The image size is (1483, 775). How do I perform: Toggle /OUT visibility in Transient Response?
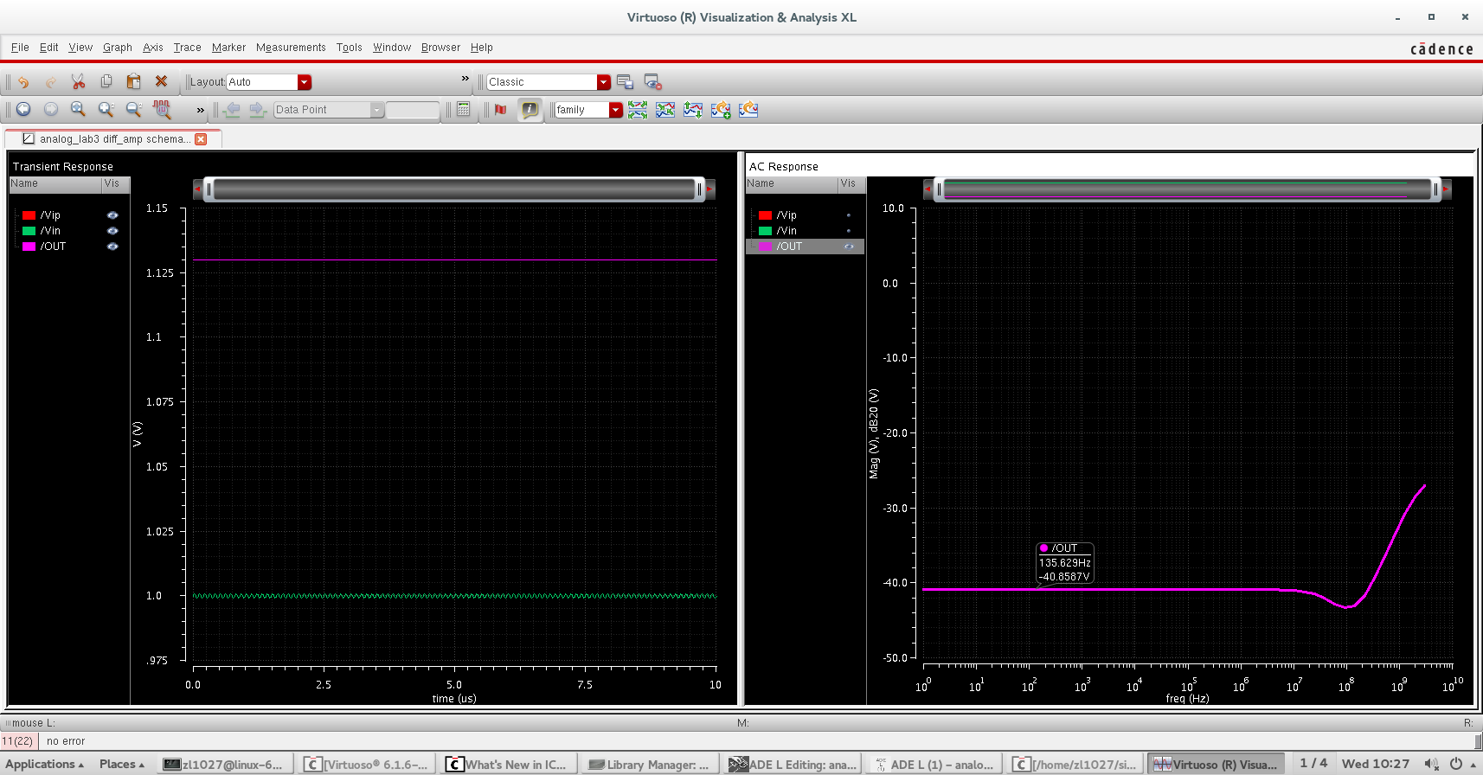112,247
